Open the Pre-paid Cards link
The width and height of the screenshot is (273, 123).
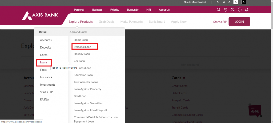click(x=181, y=100)
